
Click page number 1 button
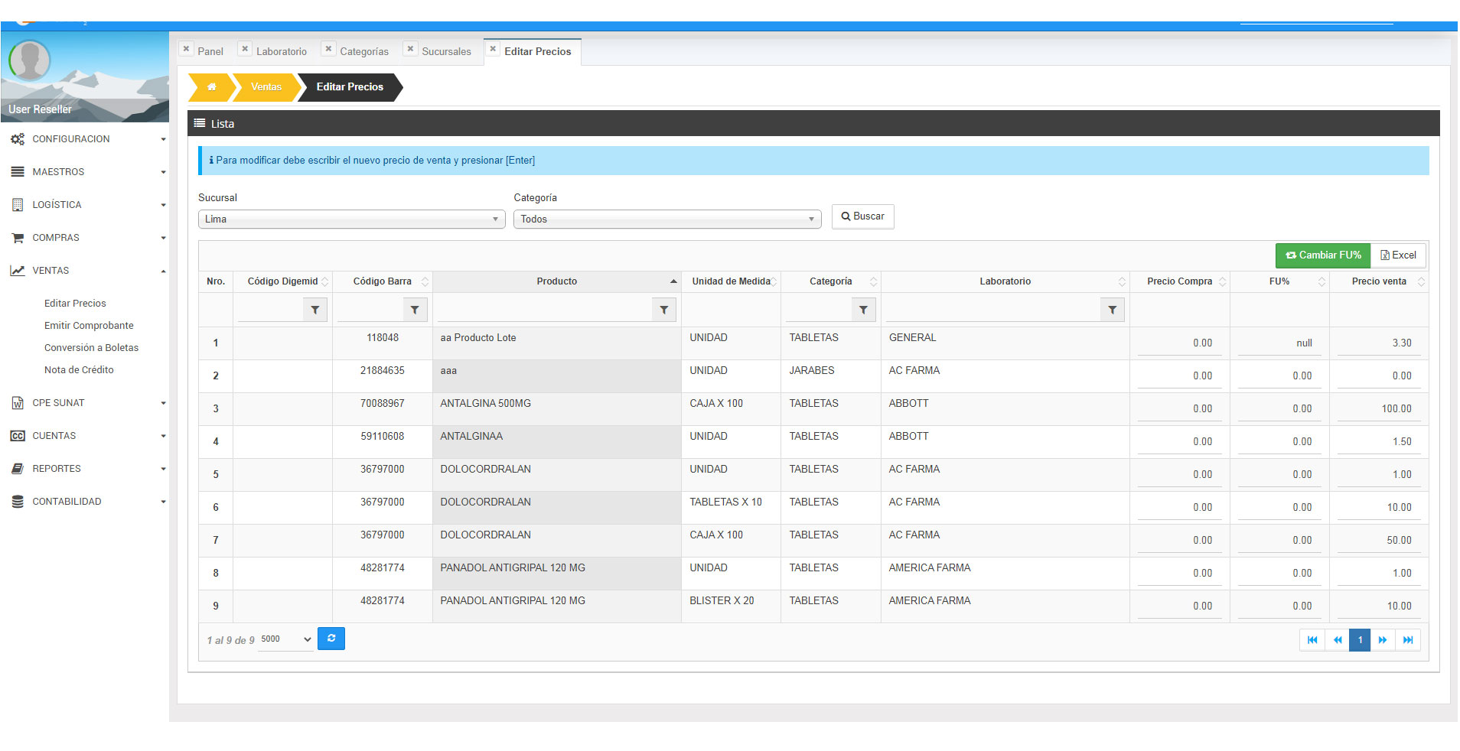1360,640
